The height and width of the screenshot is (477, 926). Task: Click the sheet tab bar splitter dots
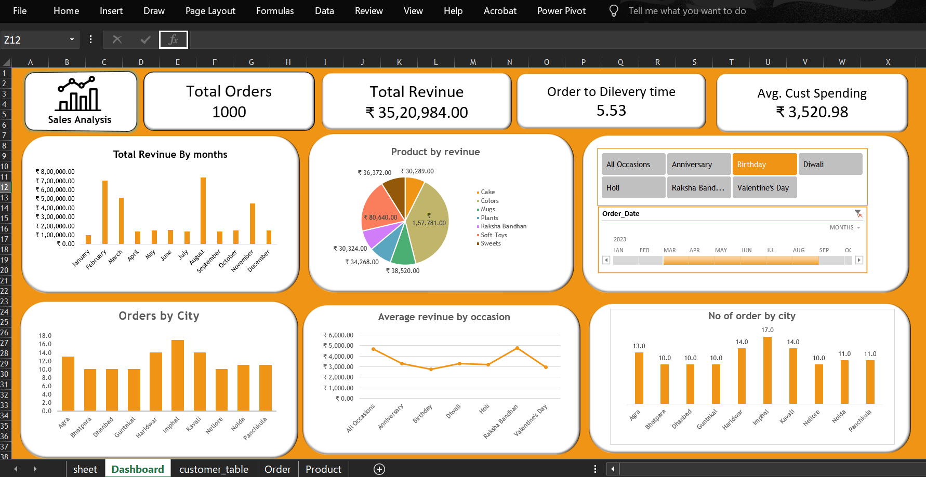595,469
